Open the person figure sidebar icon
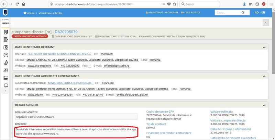275x140 pixels. [6, 63]
